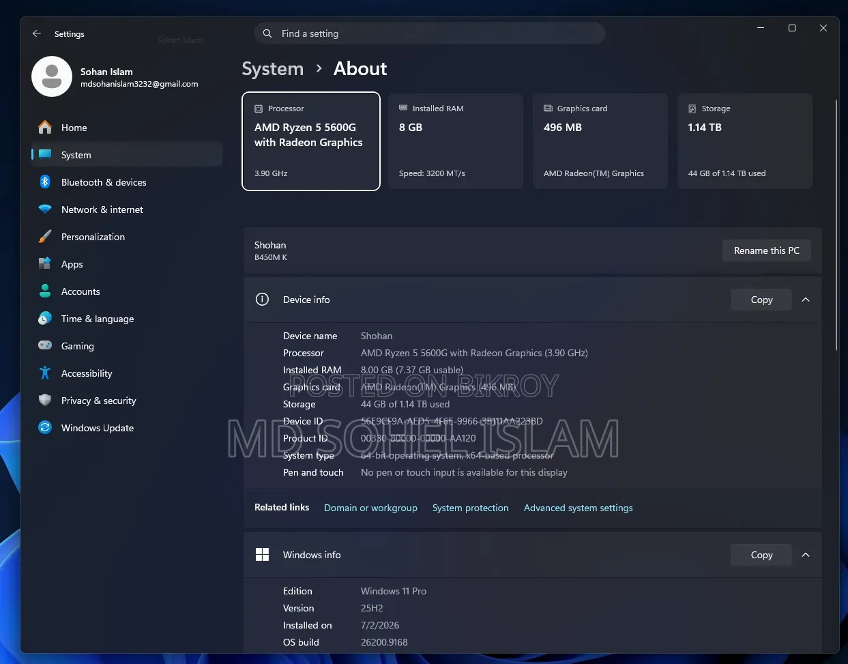
Task: Select the Installed RAM summary card
Action: (456, 141)
